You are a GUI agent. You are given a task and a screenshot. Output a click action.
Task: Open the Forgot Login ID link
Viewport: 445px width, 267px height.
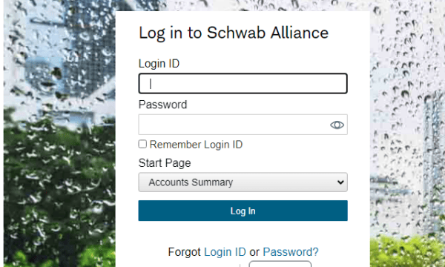click(x=225, y=252)
